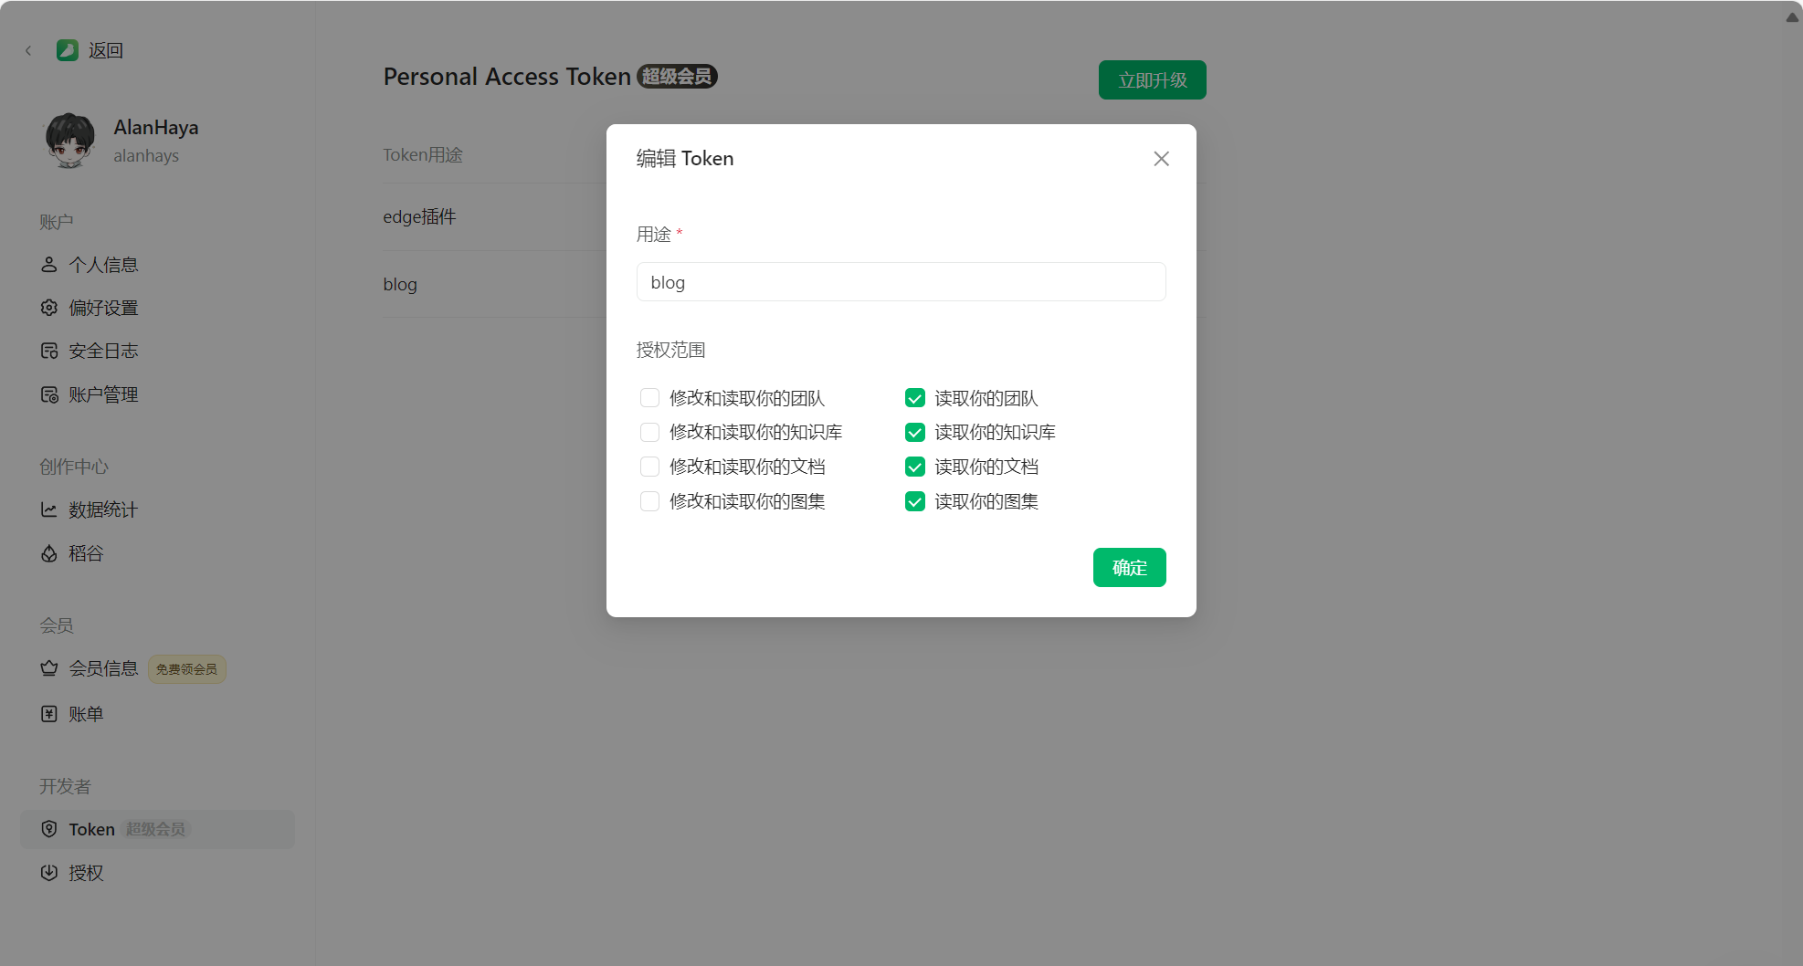1803x966 pixels.
Task: Check 修改和读取你的文档 checkbox
Action: (x=649, y=467)
